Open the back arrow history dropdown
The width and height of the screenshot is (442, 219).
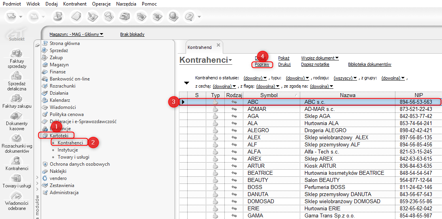21,17
